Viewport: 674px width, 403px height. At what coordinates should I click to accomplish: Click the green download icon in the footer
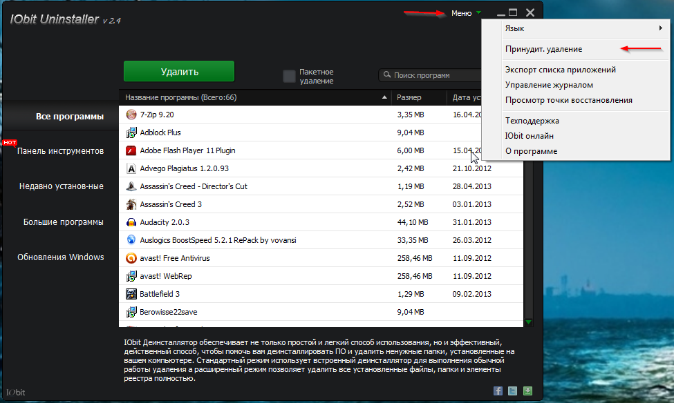point(527,391)
